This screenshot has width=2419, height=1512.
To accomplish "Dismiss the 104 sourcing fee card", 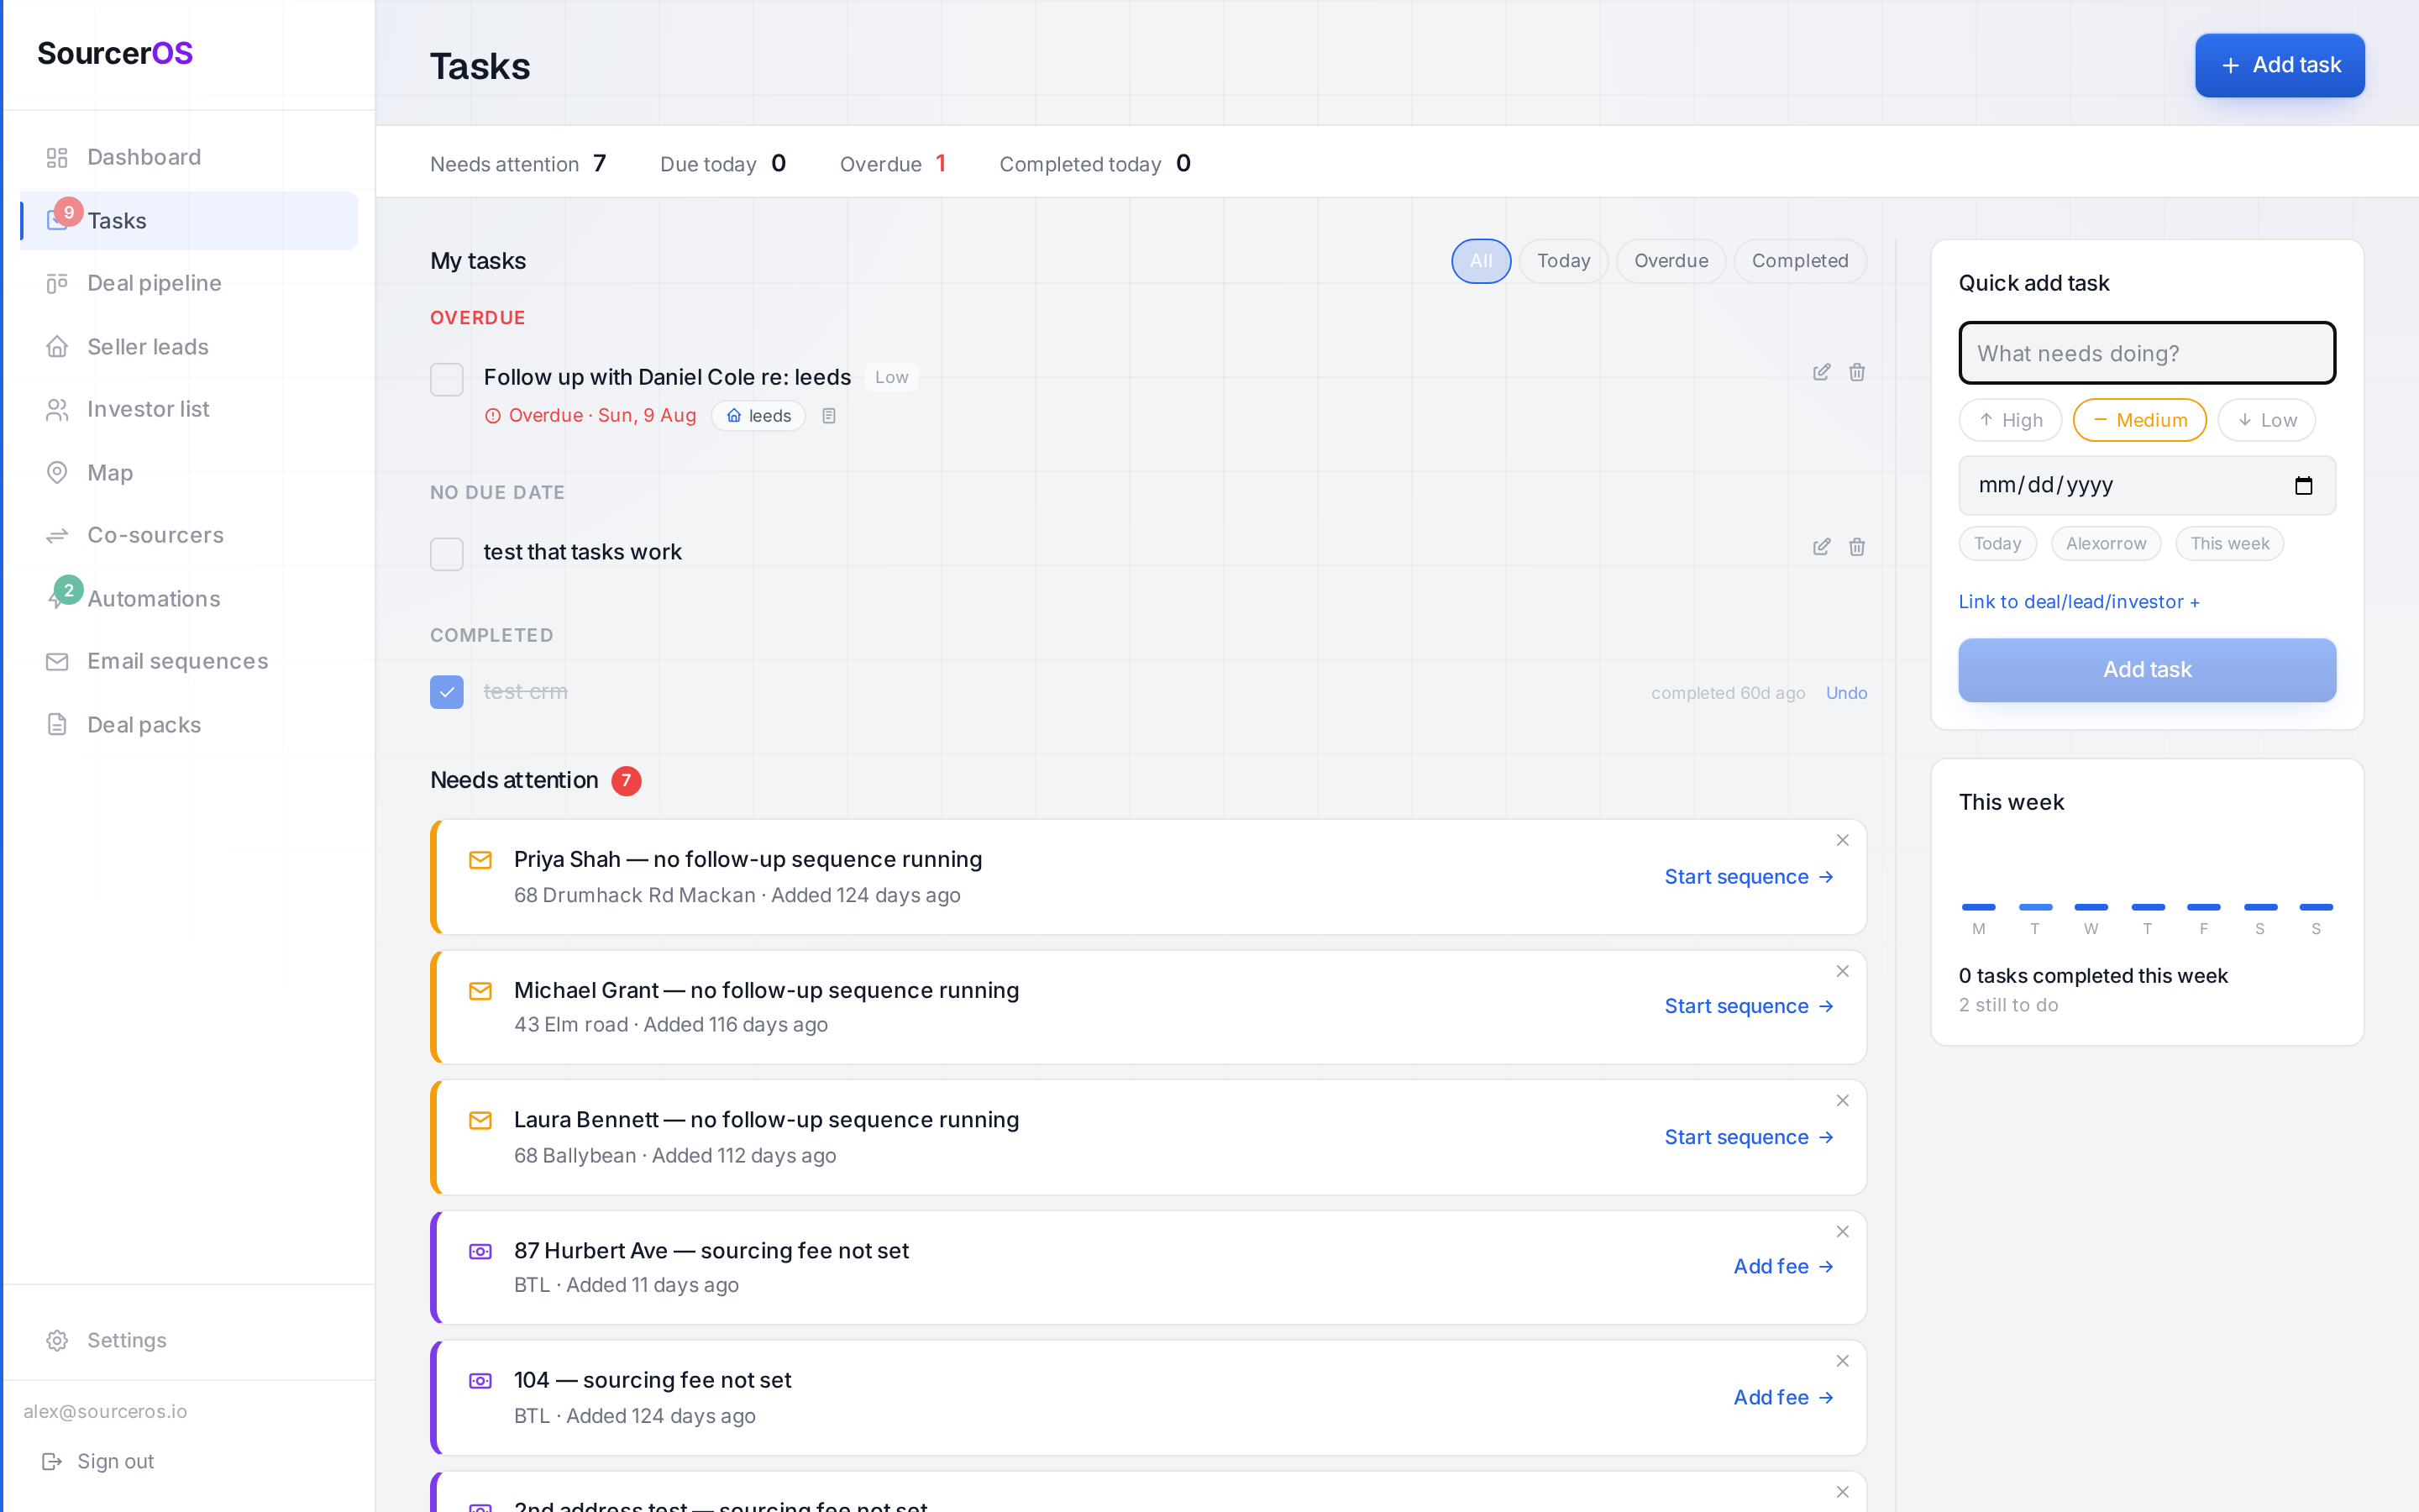I will click(x=1842, y=1361).
